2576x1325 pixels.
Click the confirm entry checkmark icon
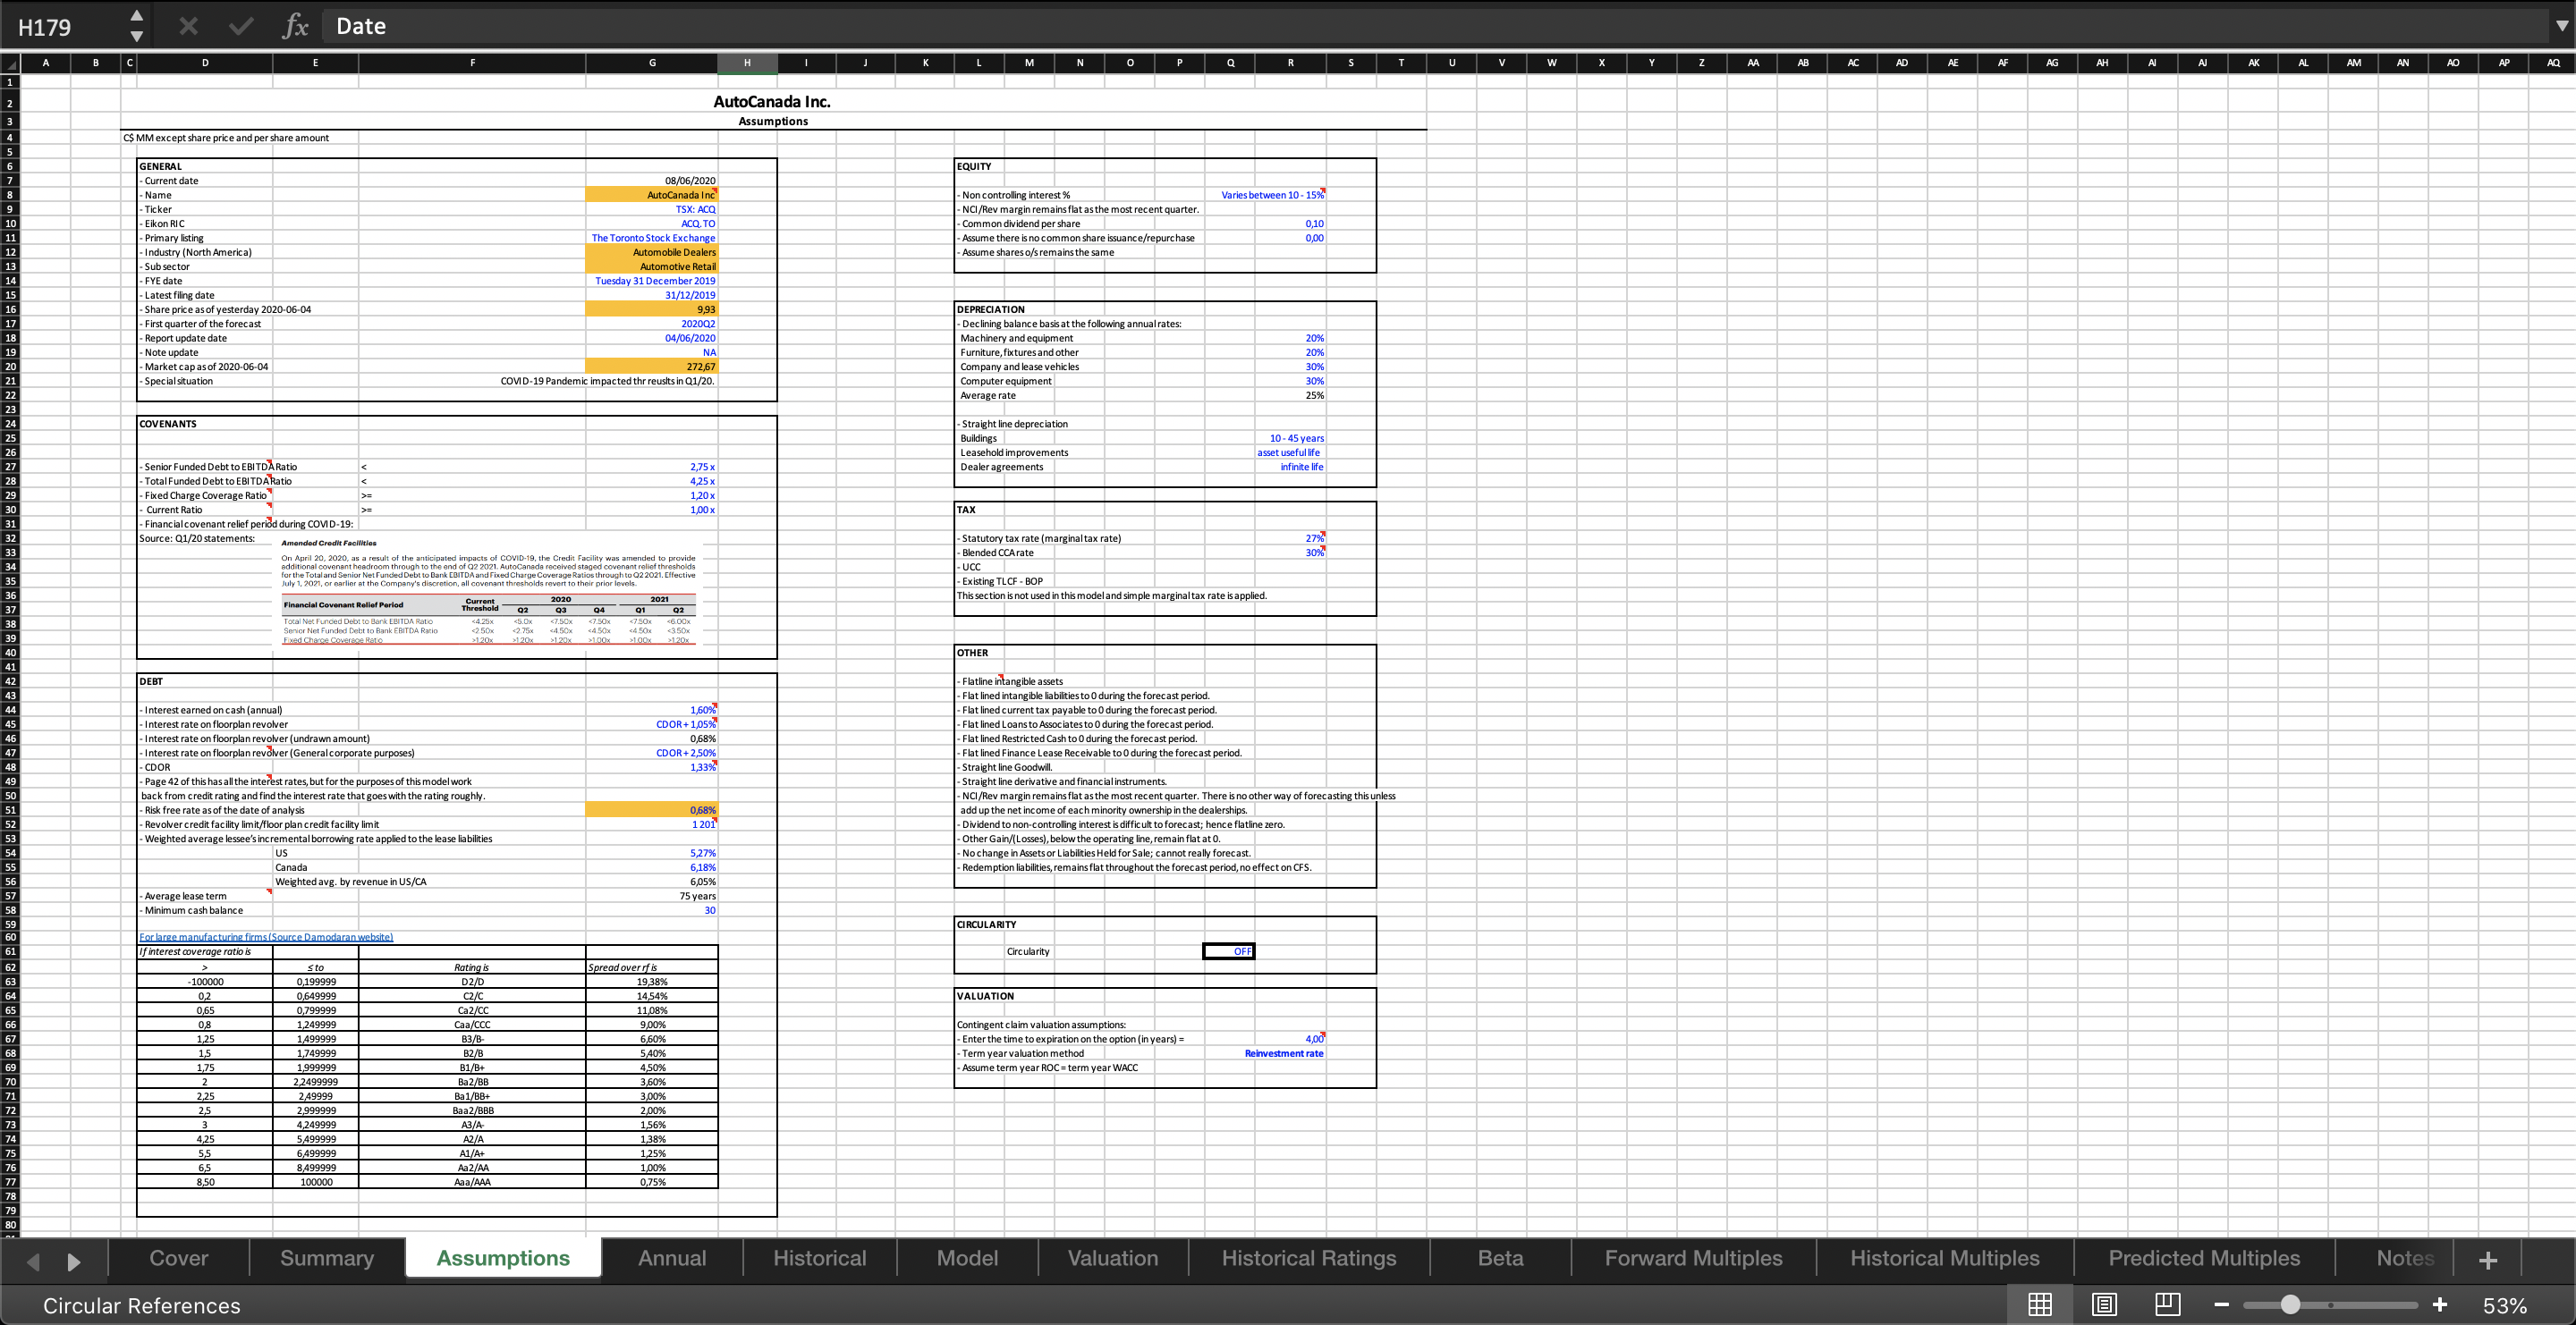(241, 26)
